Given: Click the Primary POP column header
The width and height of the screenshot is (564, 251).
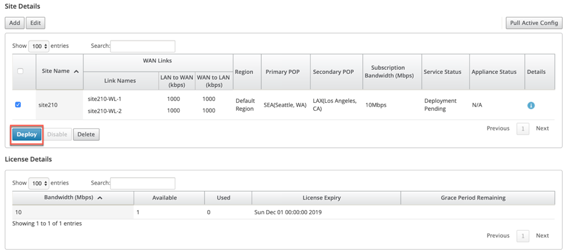Looking at the screenshot, I should pos(285,72).
